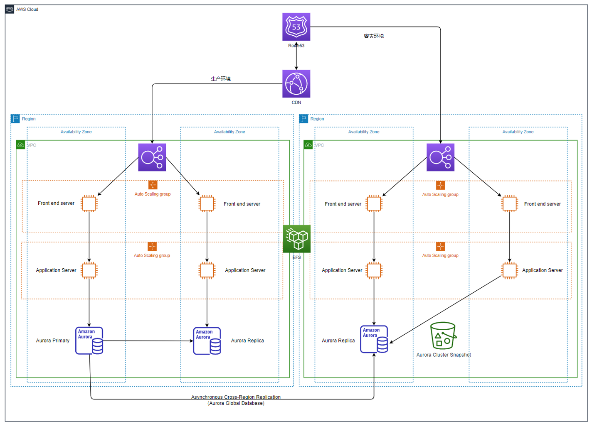Select the left region's Aurora Replica database icon
Screen dimensions: 592x424
207,341
